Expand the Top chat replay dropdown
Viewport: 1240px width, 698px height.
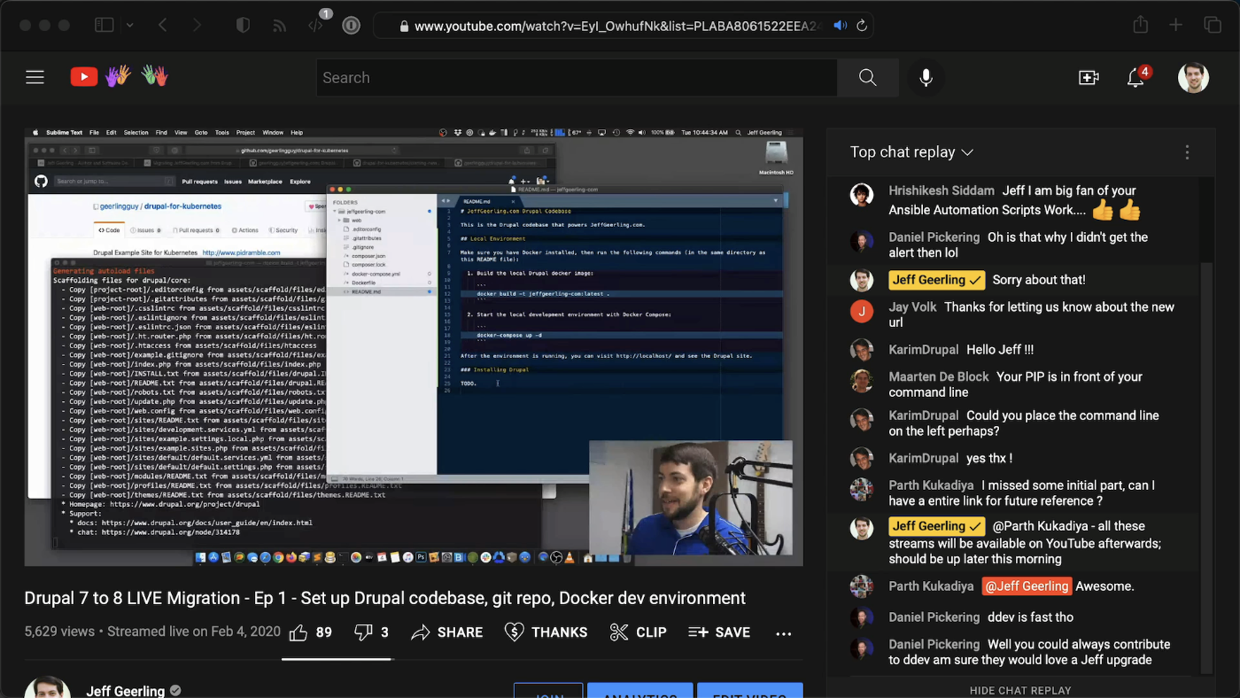(911, 151)
